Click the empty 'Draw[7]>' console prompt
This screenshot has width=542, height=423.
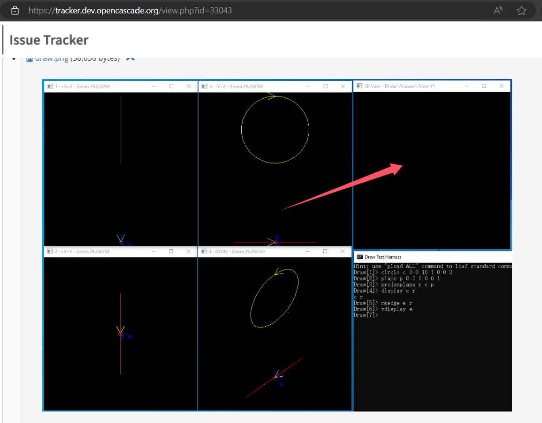tap(366, 315)
